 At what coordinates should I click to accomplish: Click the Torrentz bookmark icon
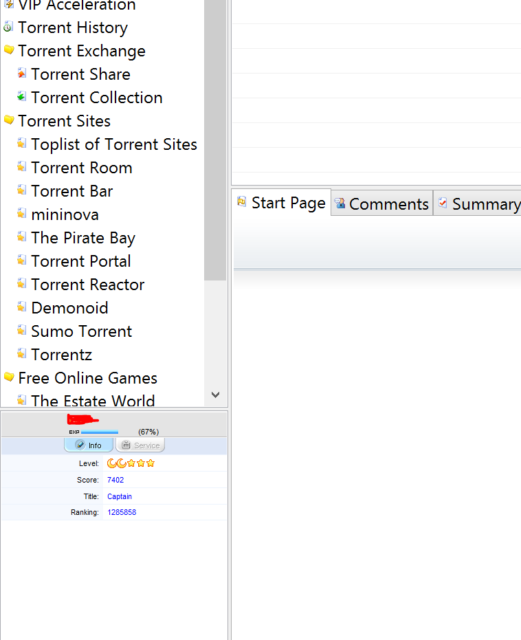tap(22, 354)
